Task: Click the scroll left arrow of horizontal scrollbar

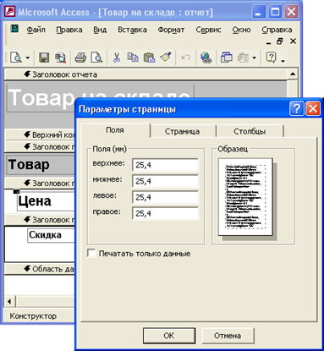Action: pos(9,301)
